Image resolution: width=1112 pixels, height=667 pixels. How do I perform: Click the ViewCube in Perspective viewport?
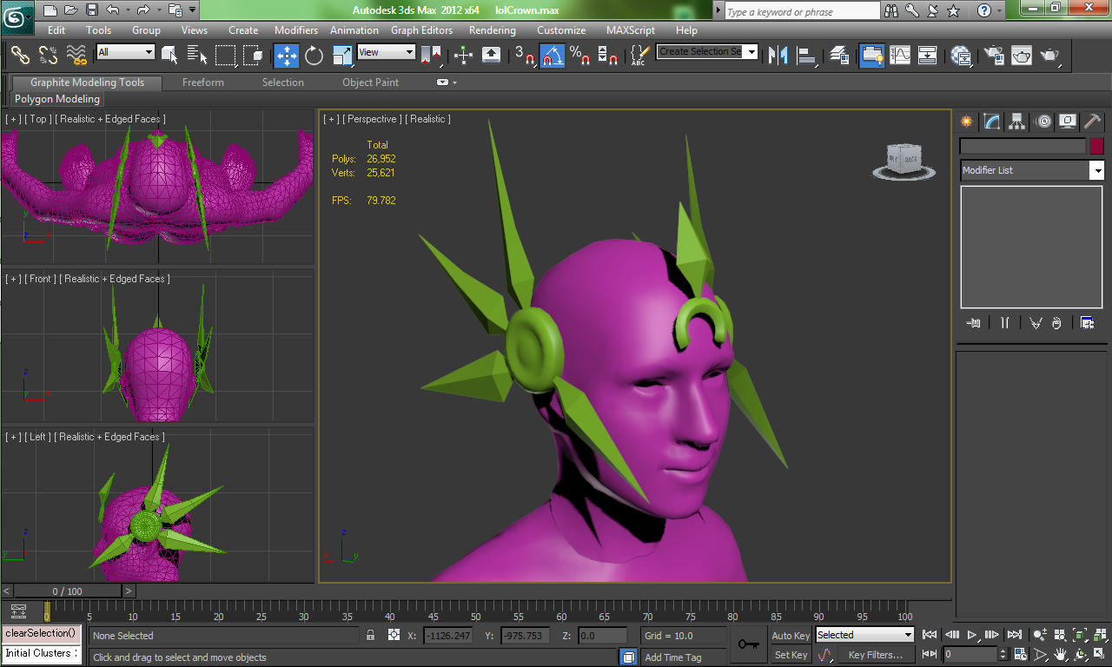(x=904, y=161)
